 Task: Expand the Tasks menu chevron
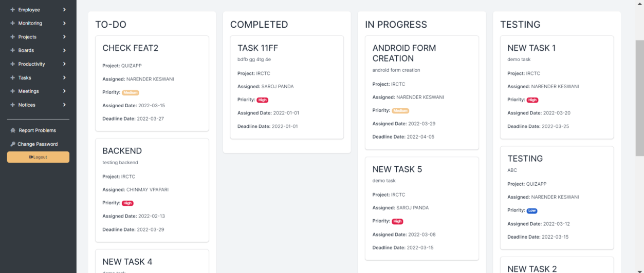[64, 77]
